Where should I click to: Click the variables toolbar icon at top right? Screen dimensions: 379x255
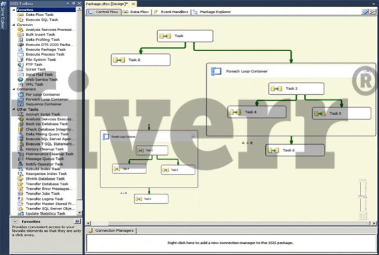click(365, 12)
